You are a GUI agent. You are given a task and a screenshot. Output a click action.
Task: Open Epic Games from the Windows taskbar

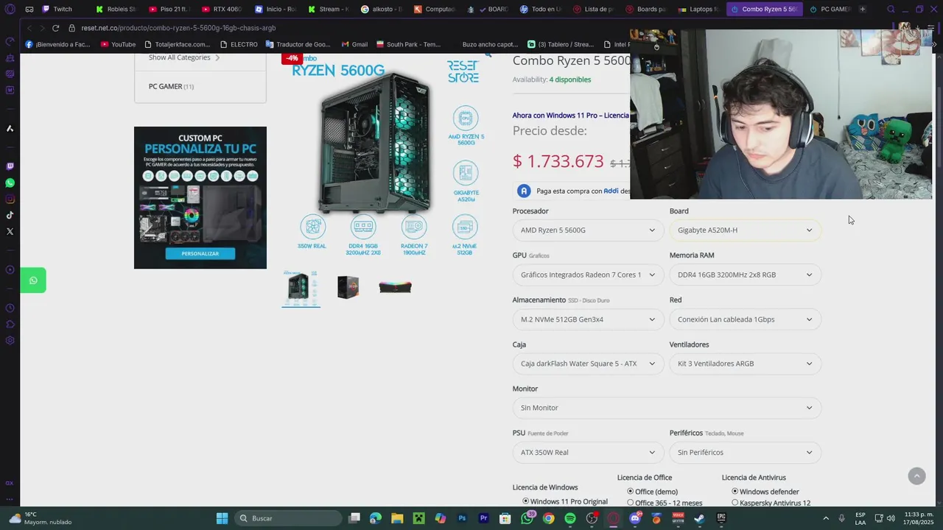721,518
